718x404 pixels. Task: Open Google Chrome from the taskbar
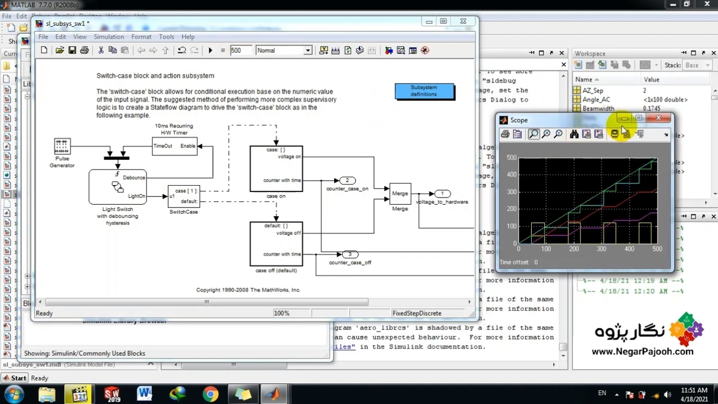click(x=210, y=394)
